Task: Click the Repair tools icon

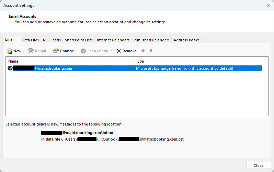Action: click(31, 51)
